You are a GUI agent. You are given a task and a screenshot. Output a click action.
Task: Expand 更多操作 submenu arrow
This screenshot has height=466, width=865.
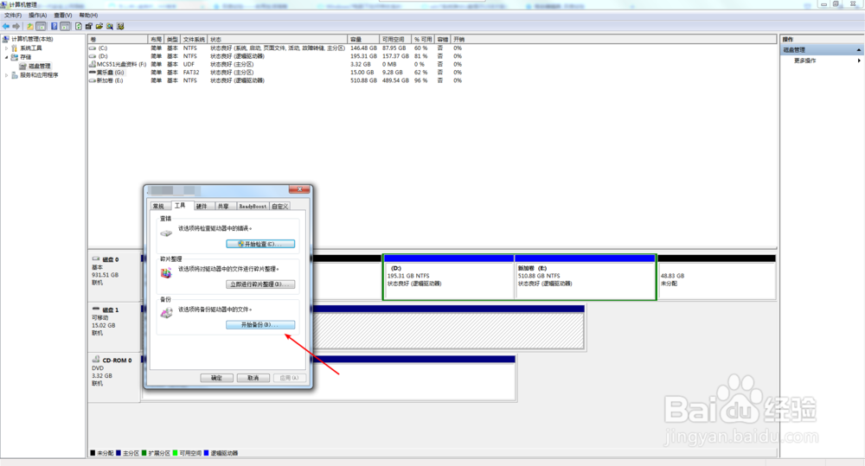click(x=859, y=61)
